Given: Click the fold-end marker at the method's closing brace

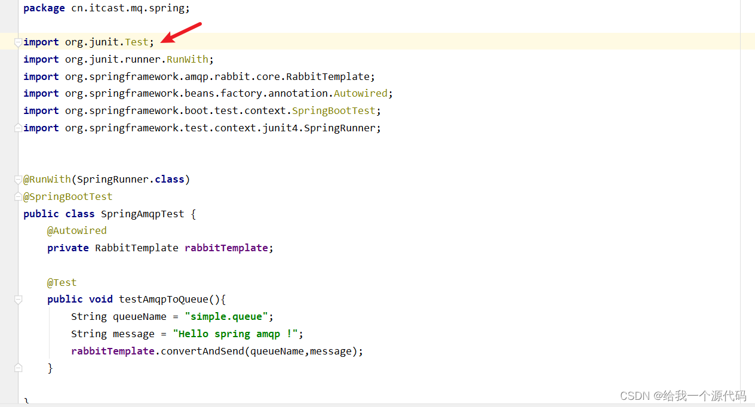Looking at the screenshot, I should point(18,368).
